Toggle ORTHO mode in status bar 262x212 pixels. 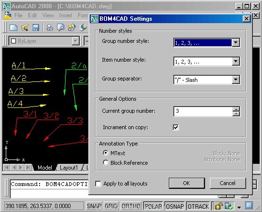(x=131, y=206)
